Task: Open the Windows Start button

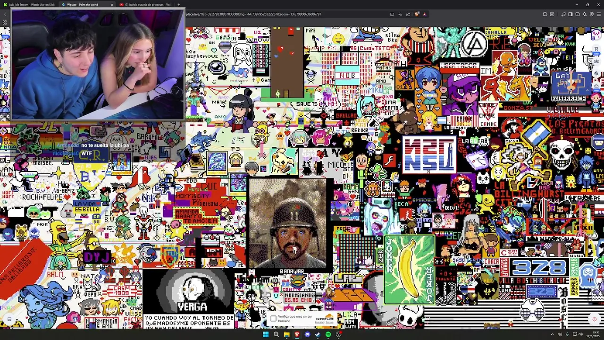Action: point(266,334)
